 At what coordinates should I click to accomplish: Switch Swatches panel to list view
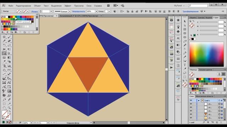click(219, 74)
